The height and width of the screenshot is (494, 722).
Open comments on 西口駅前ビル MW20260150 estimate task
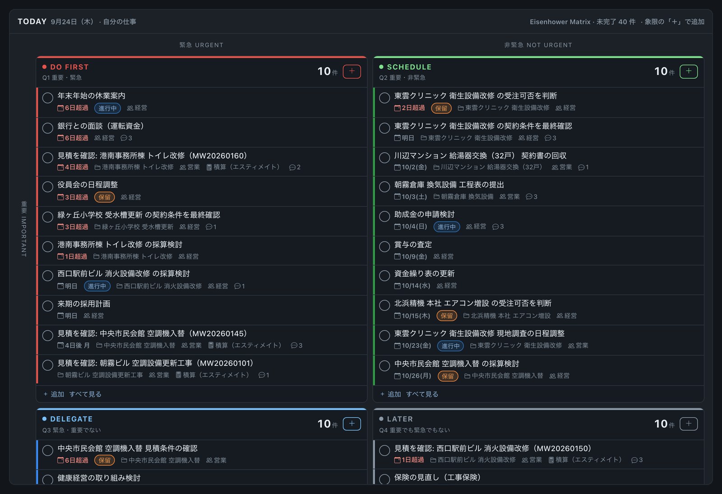click(634, 460)
